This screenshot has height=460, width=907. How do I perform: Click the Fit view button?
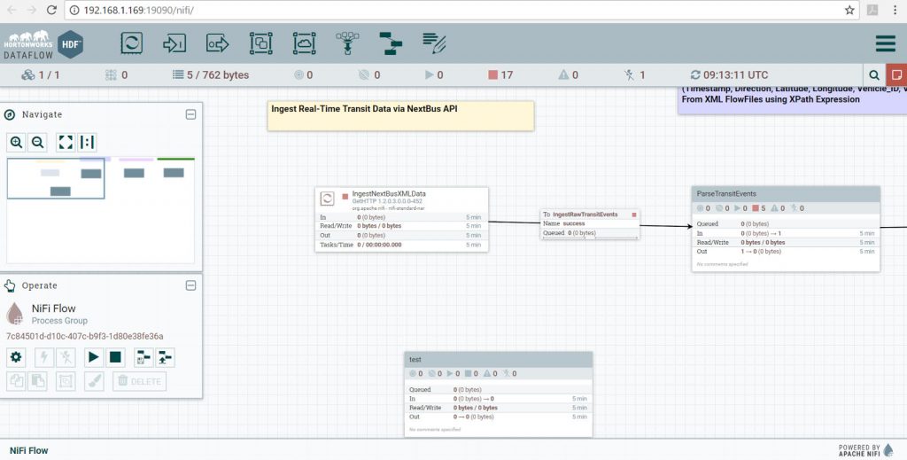click(66, 142)
